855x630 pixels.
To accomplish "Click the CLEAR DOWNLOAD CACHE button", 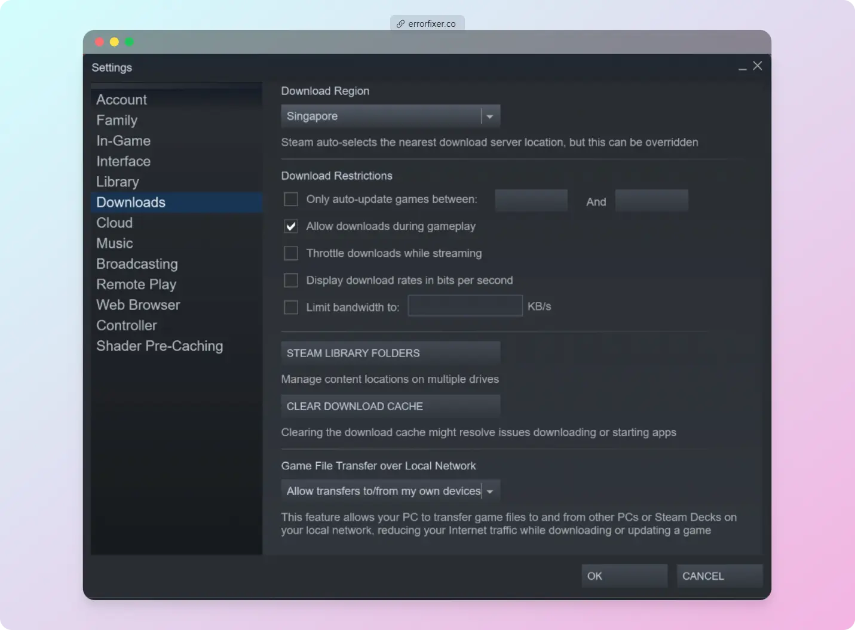I will point(390,406).
